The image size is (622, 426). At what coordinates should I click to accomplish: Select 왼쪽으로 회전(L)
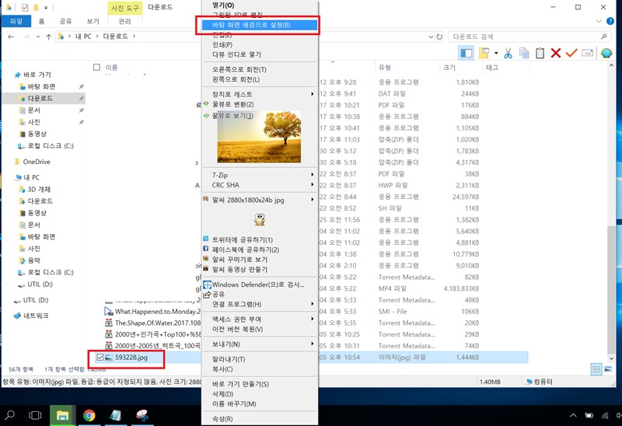pyautogui.click(x=260, y=79)
